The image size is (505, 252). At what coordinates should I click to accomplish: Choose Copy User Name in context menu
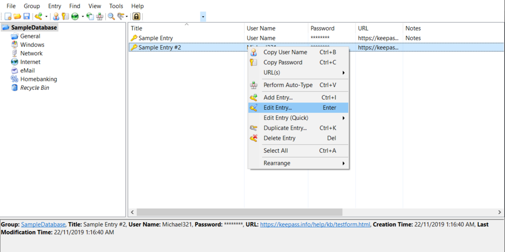point(298,52)
